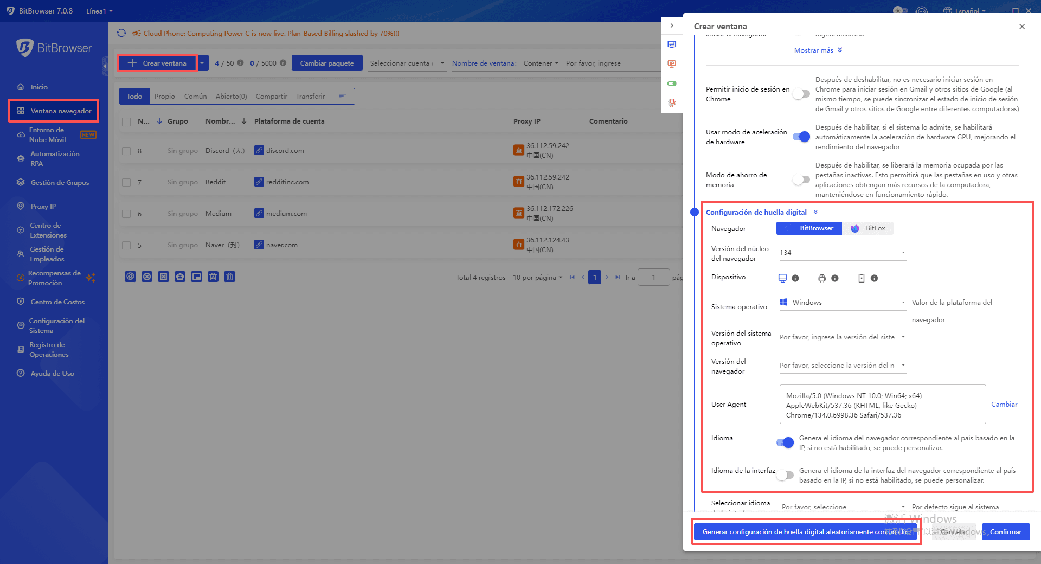Collapse the Configuración de huella digital section
Image resolution: width=1041 pixels, height=564 pixels.
[816, 212]
